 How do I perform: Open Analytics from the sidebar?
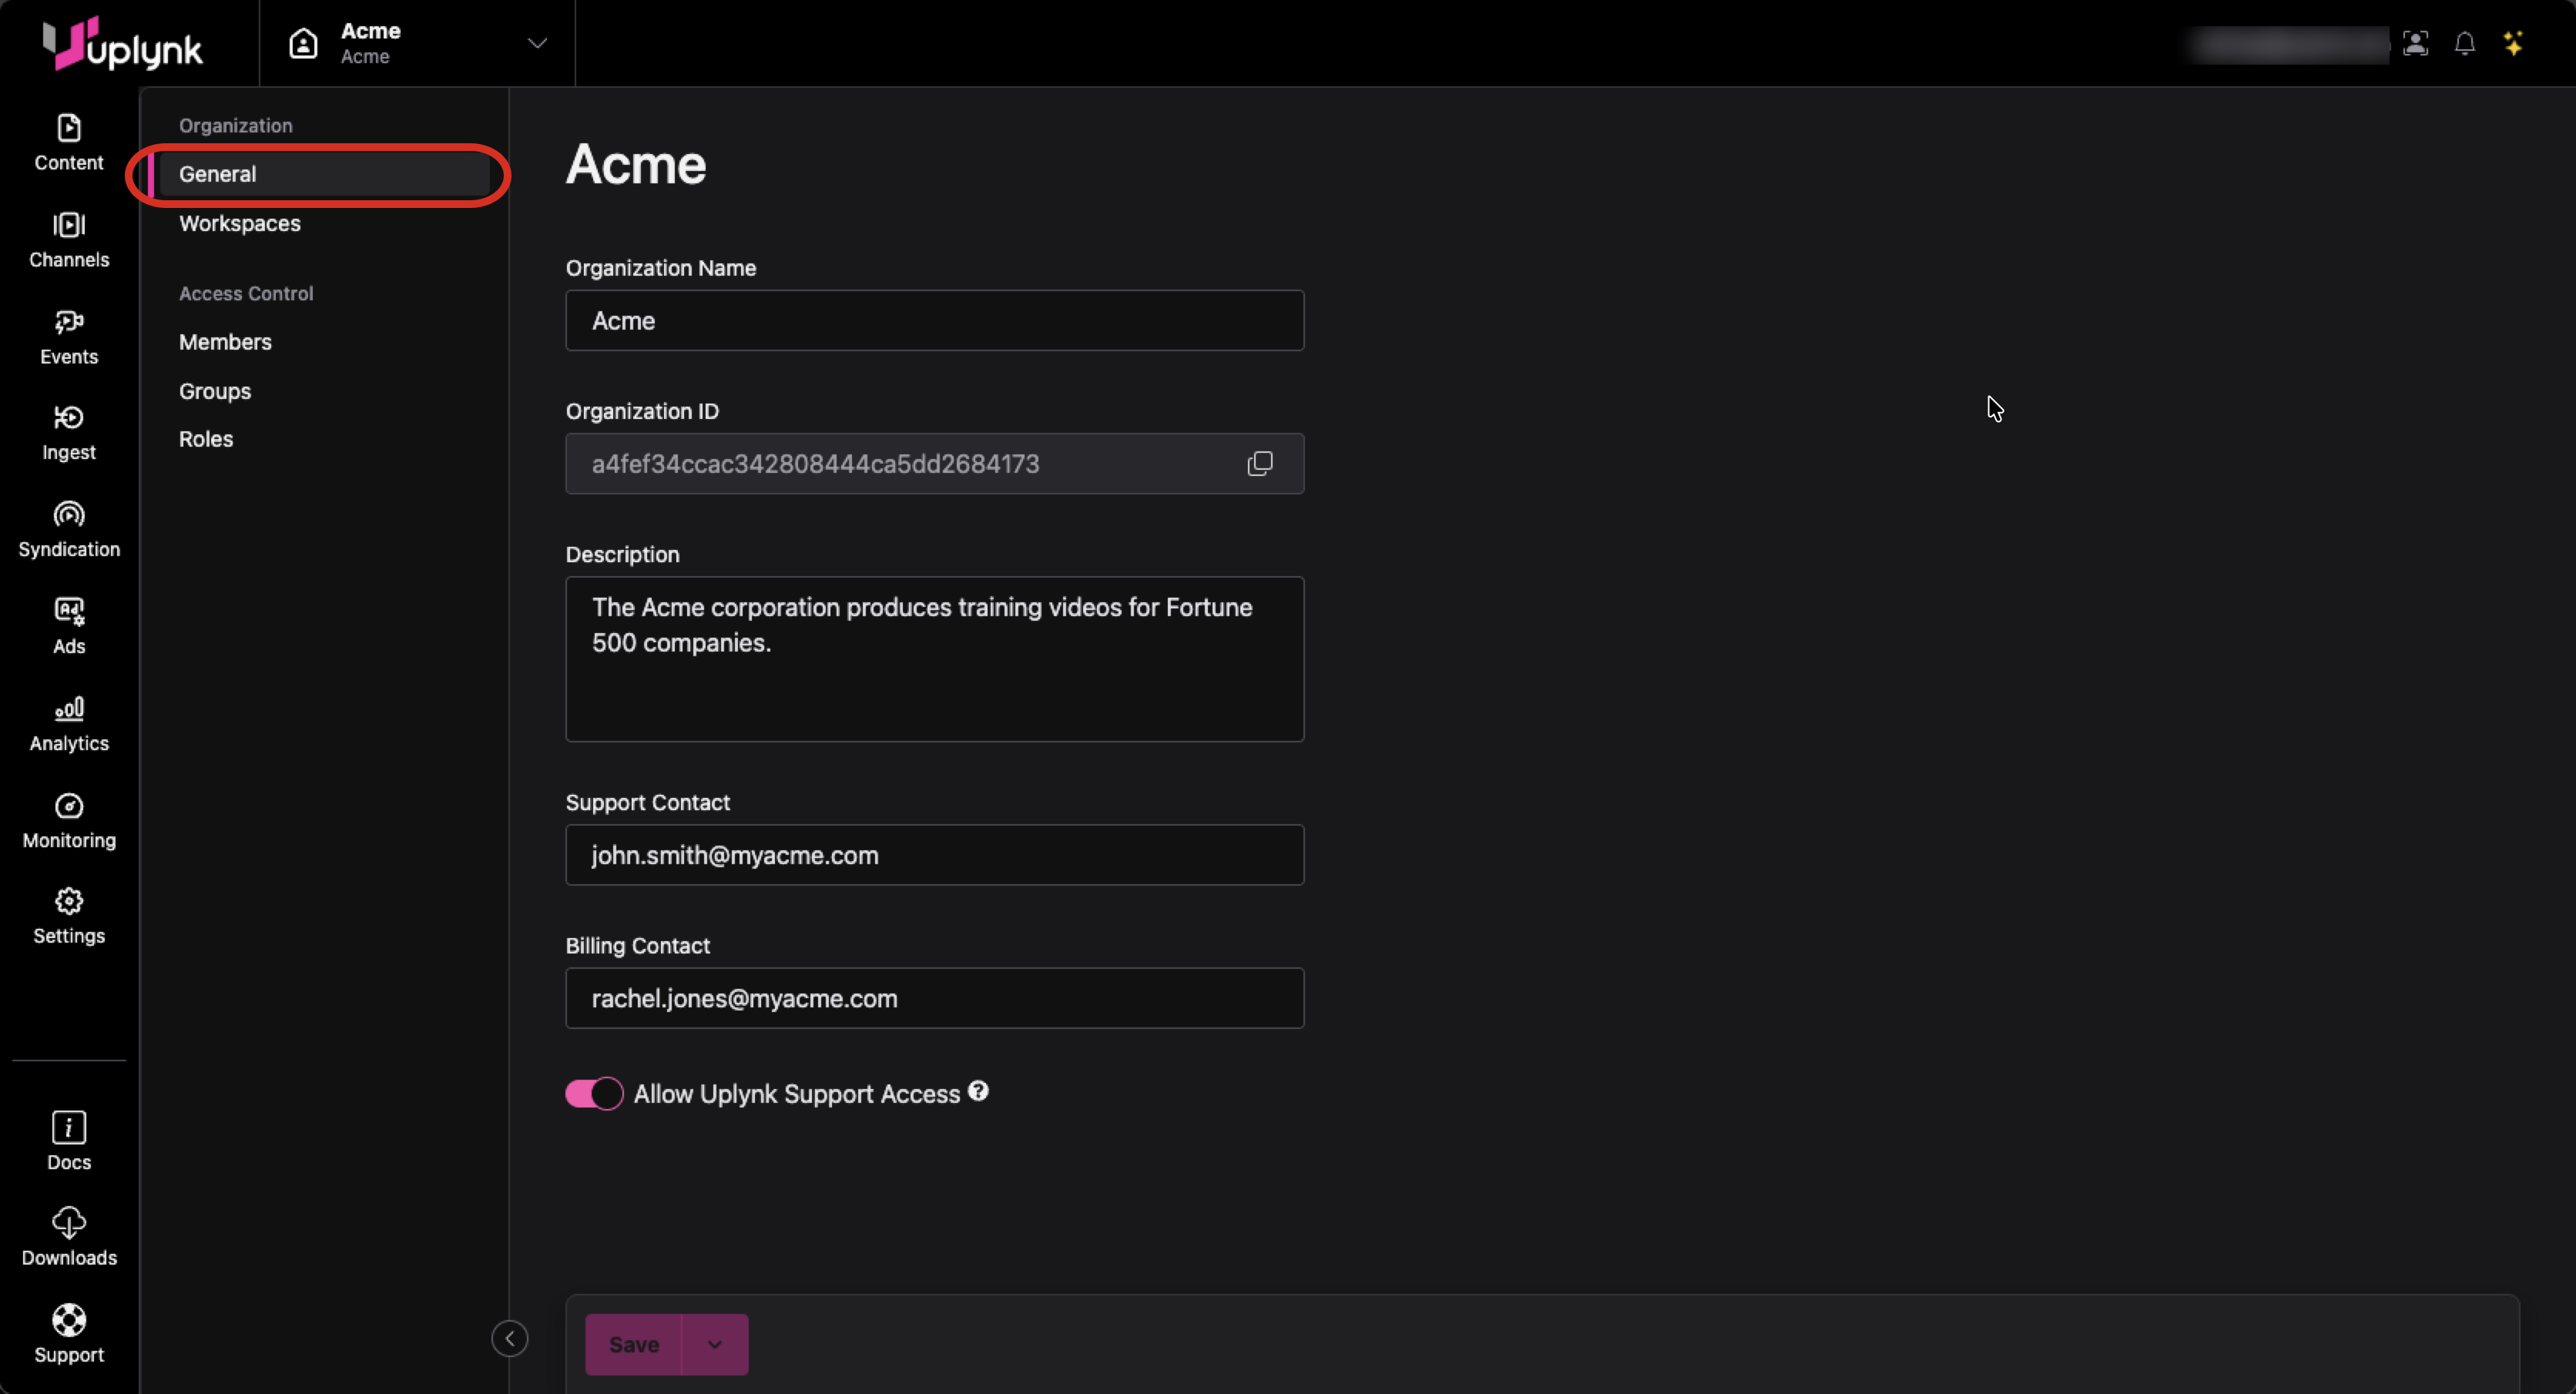pos(68,723)
